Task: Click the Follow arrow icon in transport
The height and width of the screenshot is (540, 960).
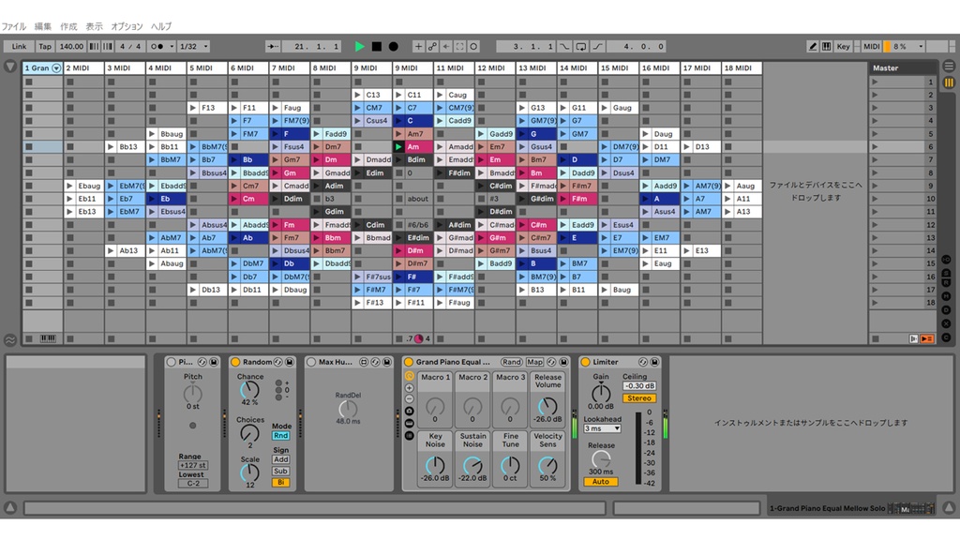Action: click(446, 46)
